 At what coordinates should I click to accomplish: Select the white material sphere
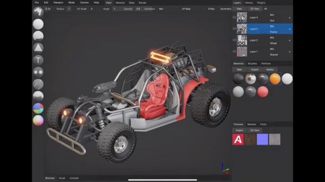(x=287, y=79)
